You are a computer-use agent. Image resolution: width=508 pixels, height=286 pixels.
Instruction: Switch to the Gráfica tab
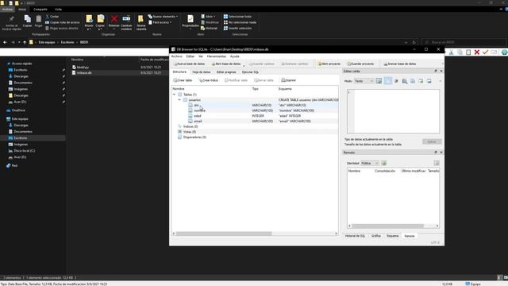click(x=375, y=236)
